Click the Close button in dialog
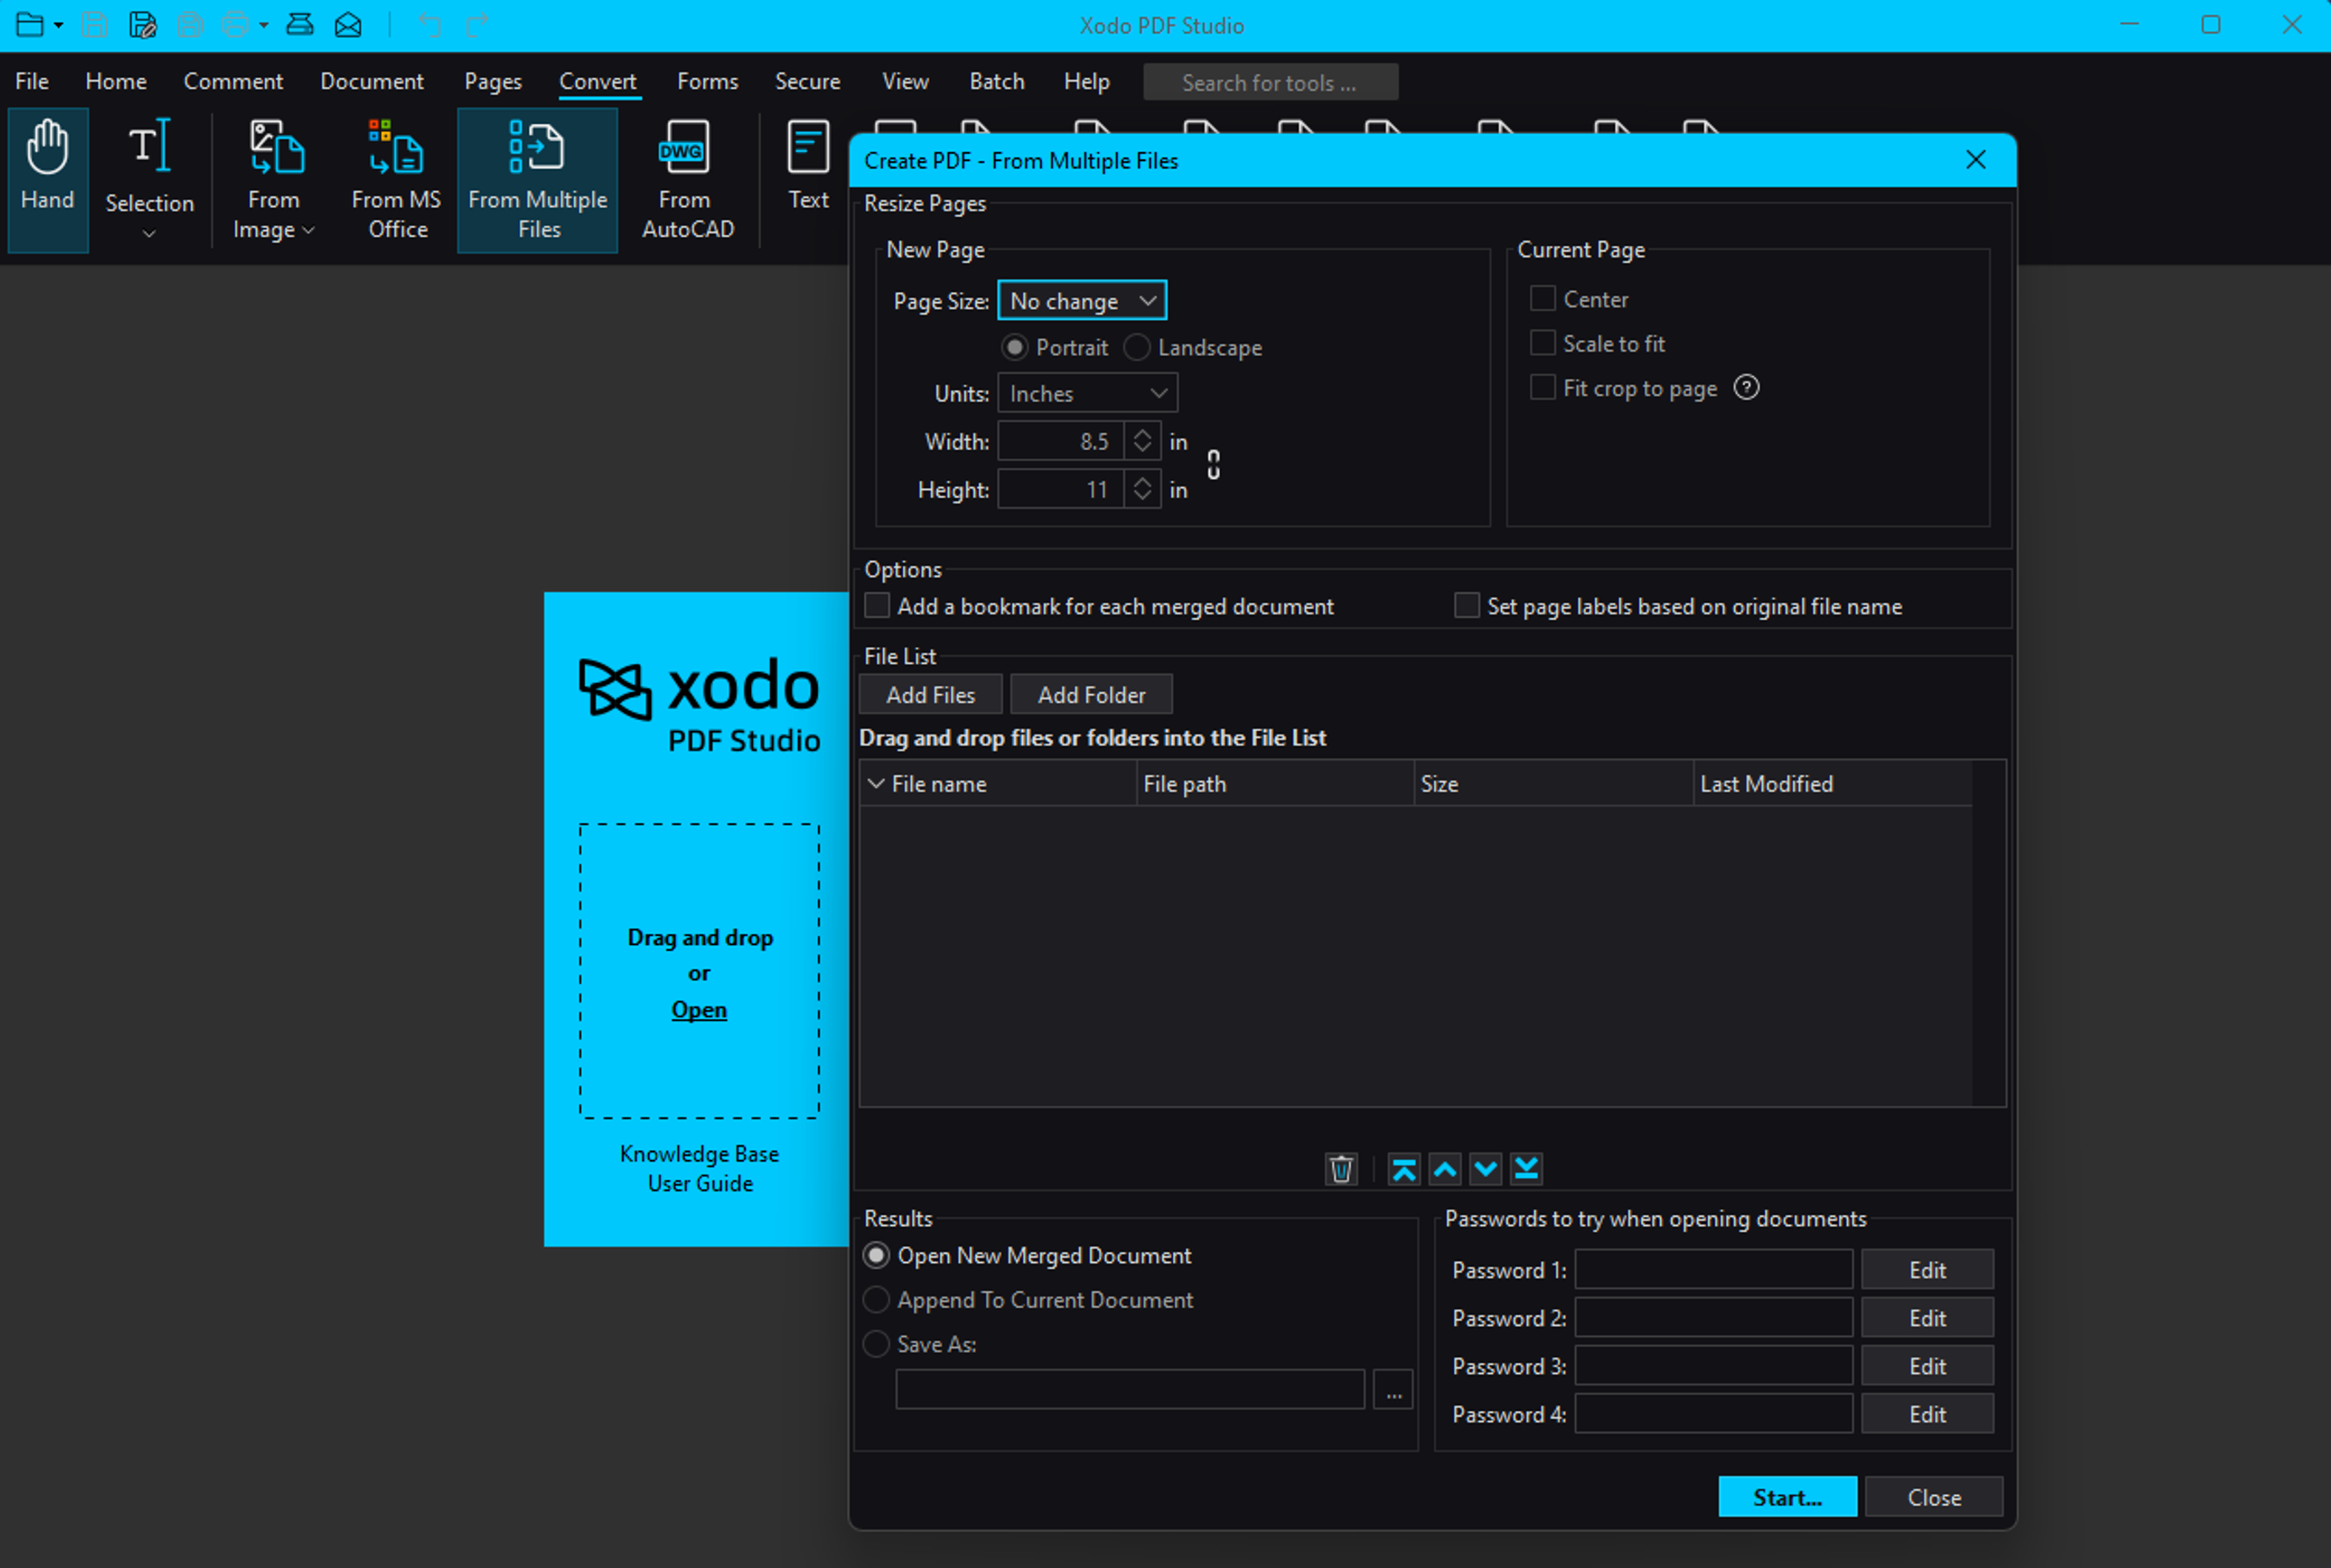The width and height of the screenshot is (2331, 1568). 1934,1496
